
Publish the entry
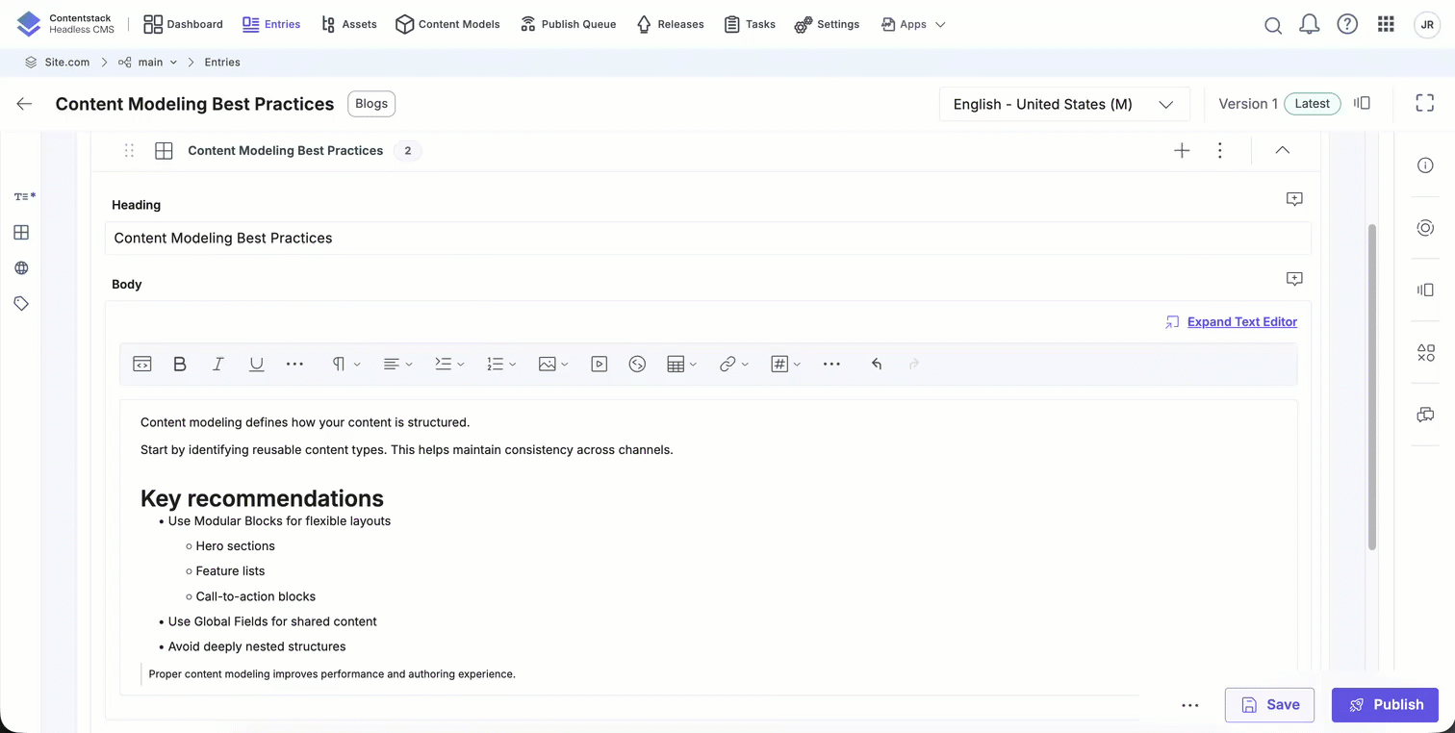click(1385, 704)
